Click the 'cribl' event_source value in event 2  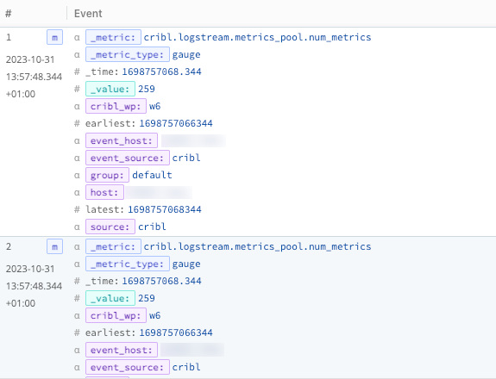pos(186,367)
